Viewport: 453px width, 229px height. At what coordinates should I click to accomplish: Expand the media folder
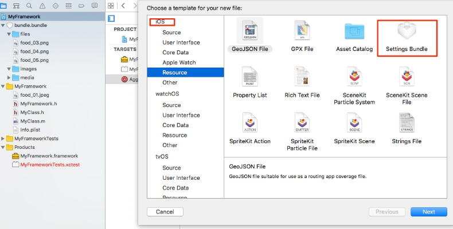coord(9,77)
